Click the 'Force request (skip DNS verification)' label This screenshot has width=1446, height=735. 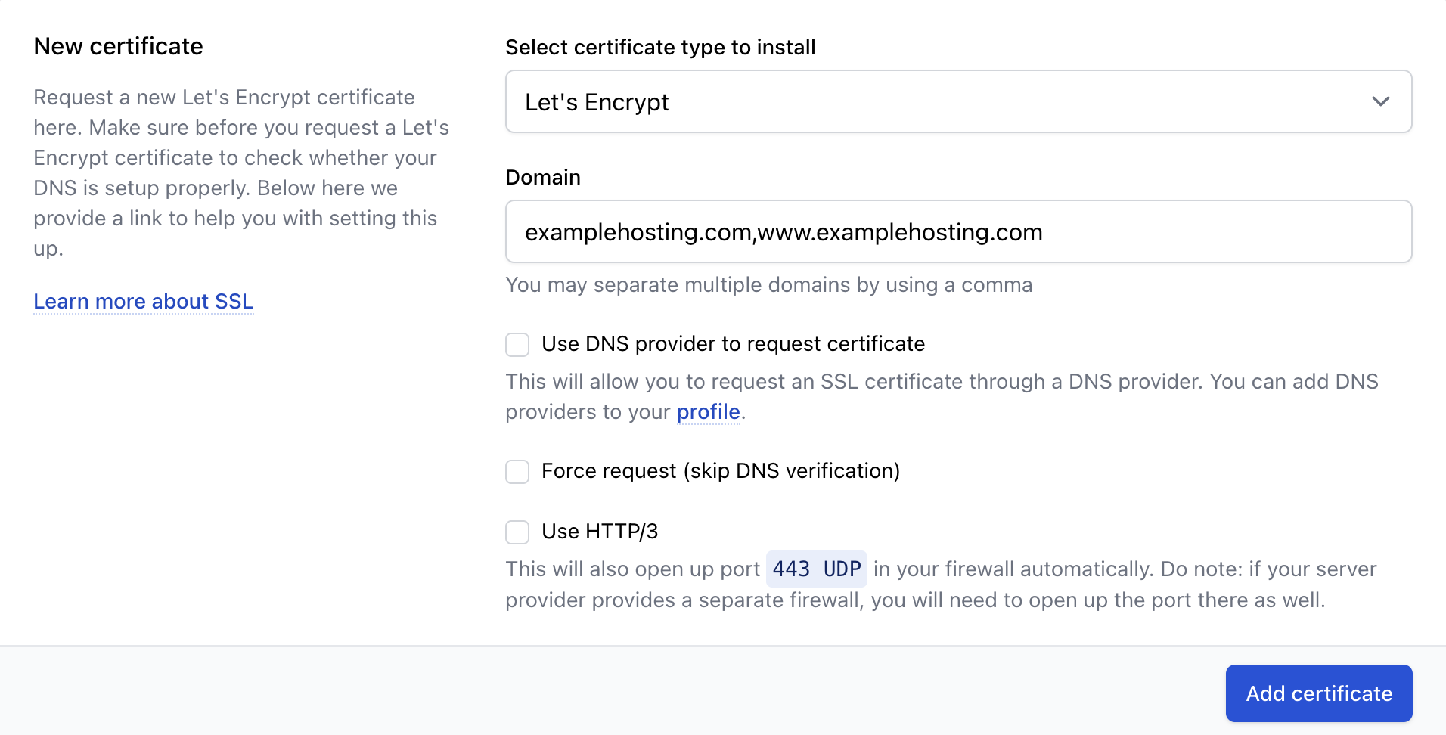720,471
